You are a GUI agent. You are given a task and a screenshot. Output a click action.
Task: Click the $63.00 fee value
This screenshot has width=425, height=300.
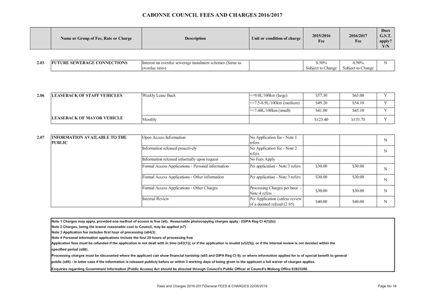[x=358, y=95]
